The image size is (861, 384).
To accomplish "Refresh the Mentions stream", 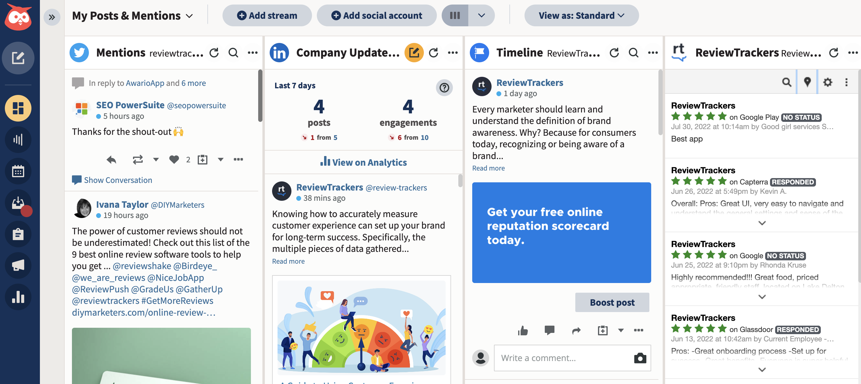I will click(x=214, y=53).
